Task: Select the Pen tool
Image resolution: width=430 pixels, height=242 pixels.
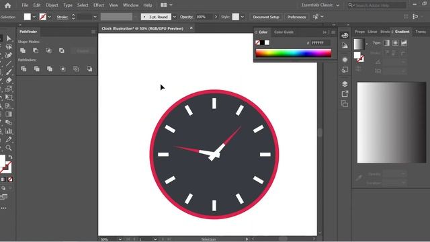Action: click(9, 55)
